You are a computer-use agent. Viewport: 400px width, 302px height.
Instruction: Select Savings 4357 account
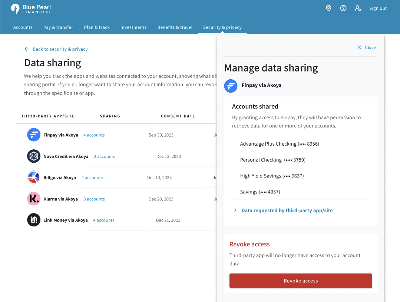tap(260, 192)
